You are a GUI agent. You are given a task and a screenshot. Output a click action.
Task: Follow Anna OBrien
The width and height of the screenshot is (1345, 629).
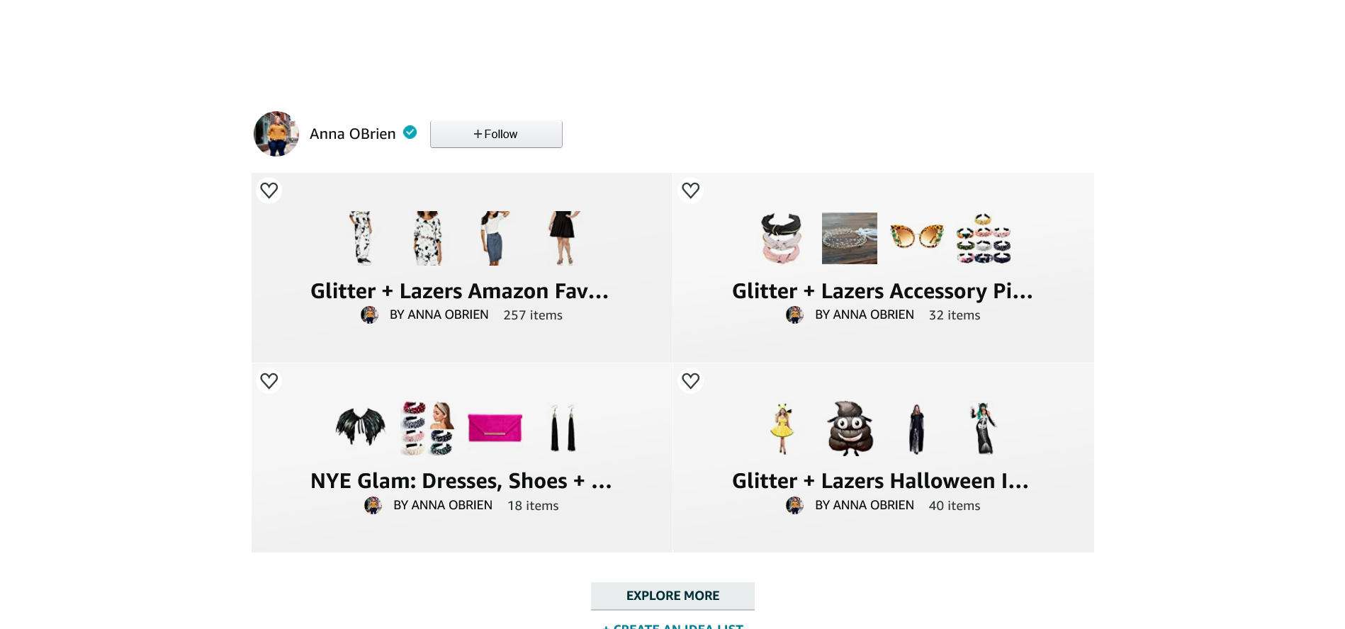(x=496, y=134)
